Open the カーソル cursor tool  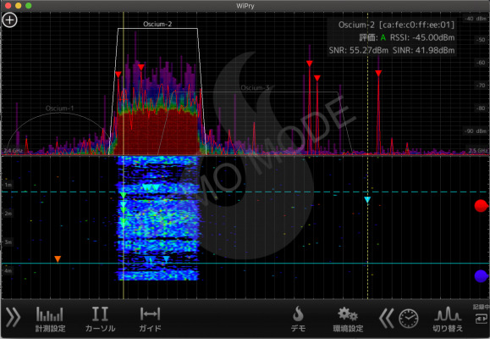100,320
